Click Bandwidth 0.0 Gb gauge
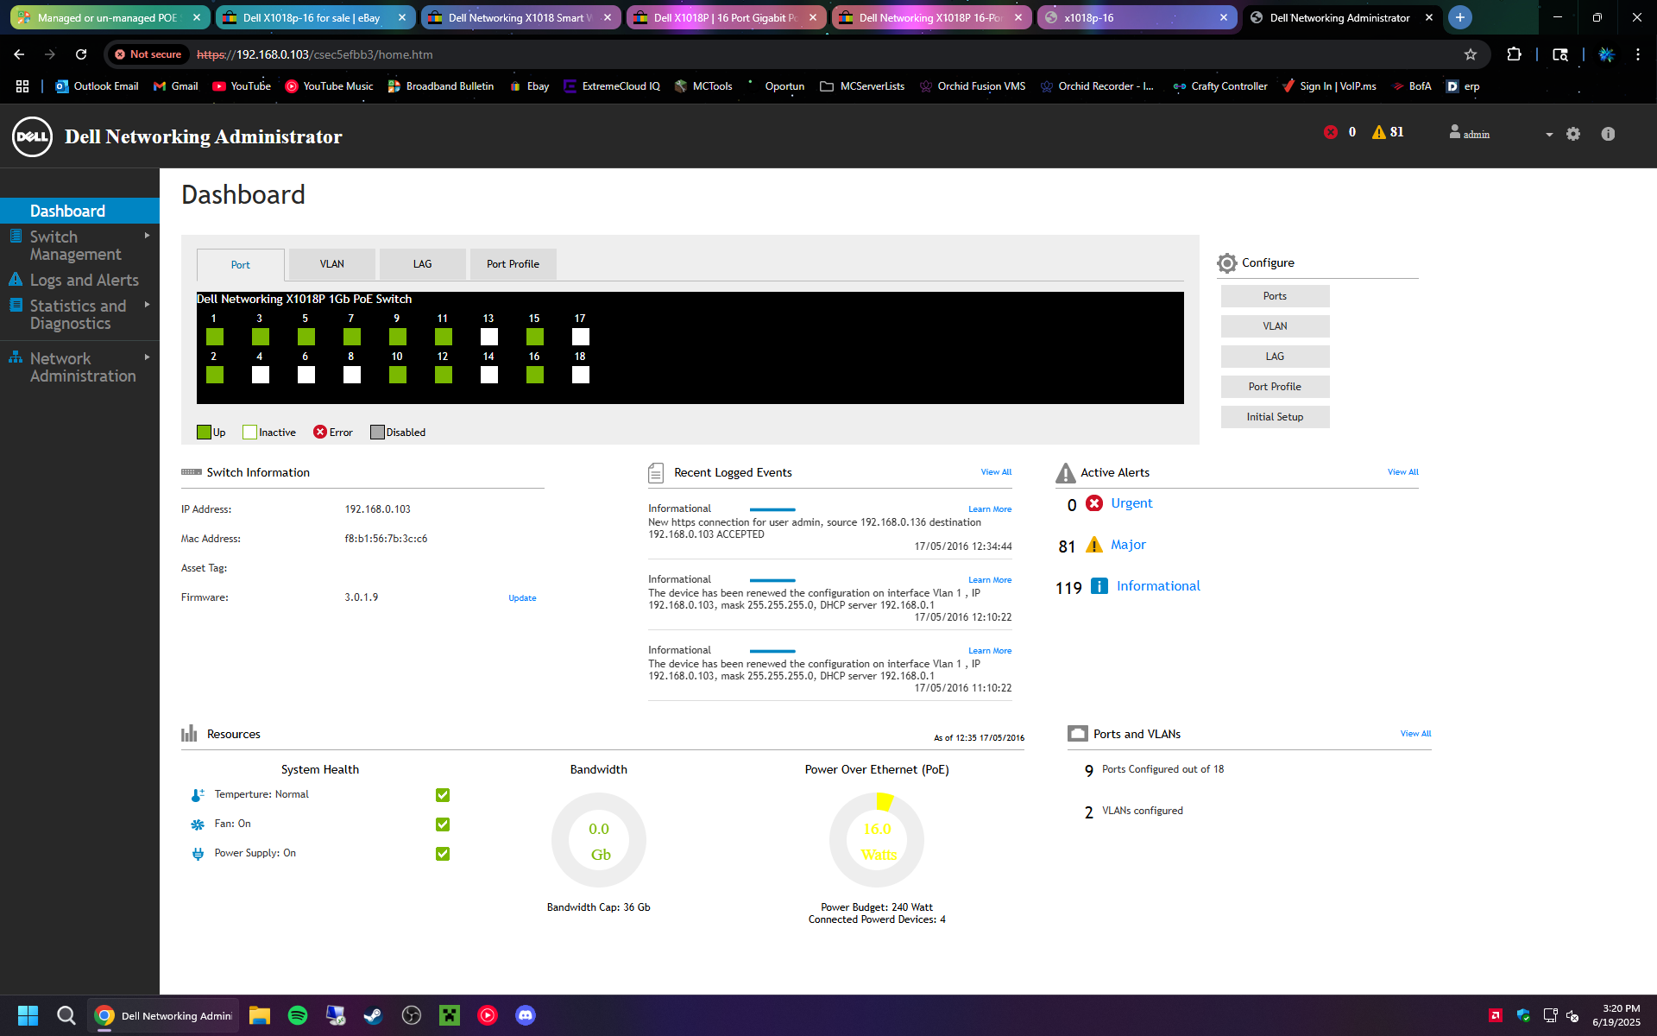Viewport: 1657px width, 1036px height. coord(599,840)
